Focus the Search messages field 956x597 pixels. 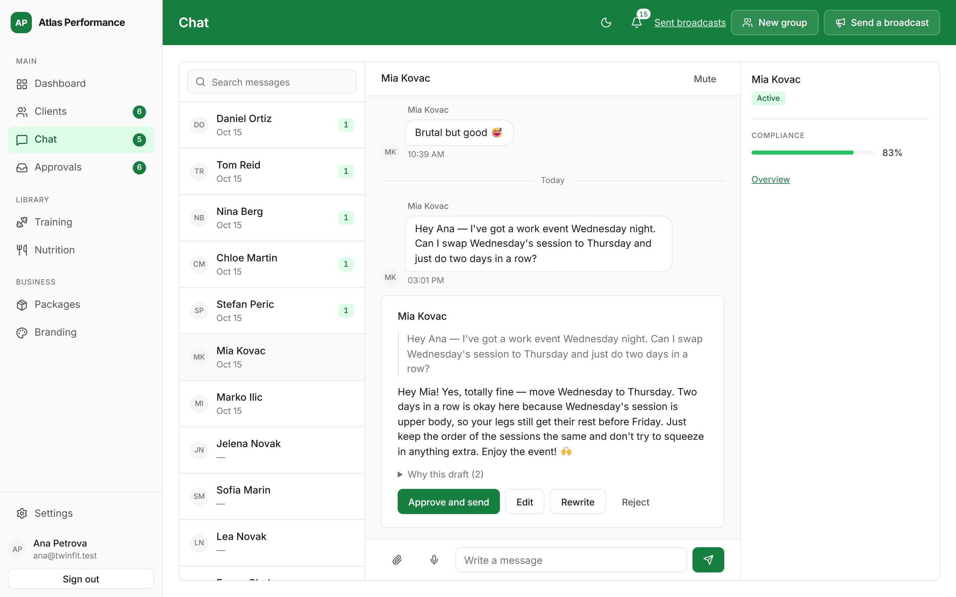(x=272, y=82)
